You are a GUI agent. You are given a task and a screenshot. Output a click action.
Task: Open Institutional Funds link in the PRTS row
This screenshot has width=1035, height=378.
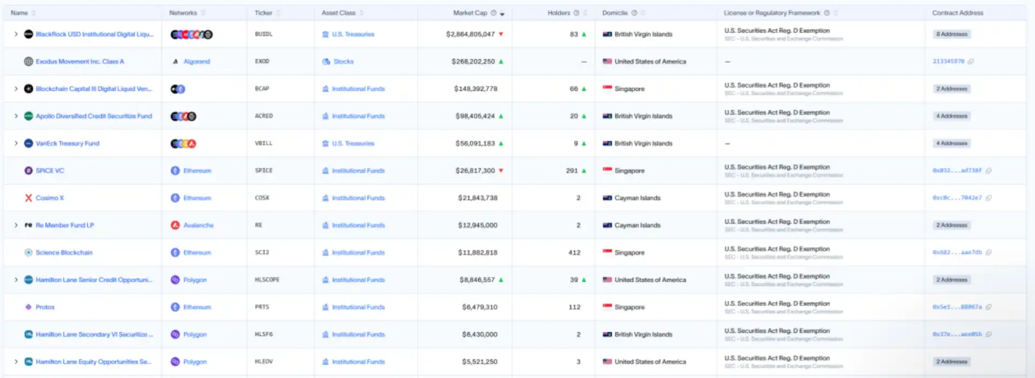[358, 307]
